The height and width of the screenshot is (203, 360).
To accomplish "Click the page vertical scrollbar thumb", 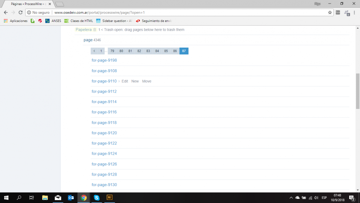I will pyautogui.click(x=358, y=91).
